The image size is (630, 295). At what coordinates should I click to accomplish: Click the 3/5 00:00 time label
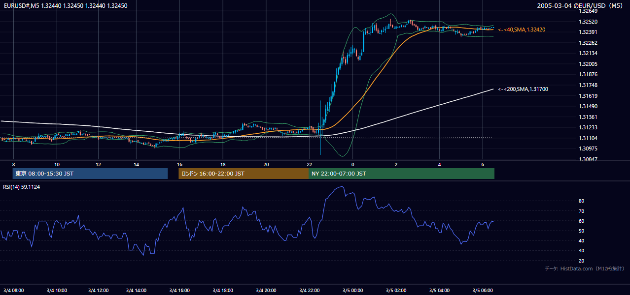click(352, 290)
